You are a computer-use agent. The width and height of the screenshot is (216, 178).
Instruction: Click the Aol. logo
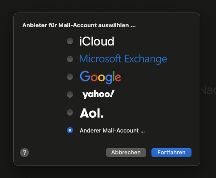pyautogui.click(x=92, y=113)
